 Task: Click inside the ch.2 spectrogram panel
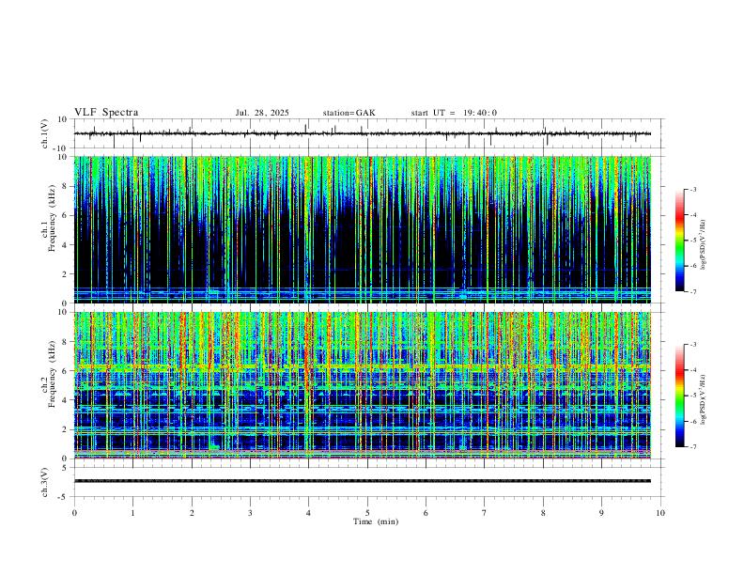(363, 385)
